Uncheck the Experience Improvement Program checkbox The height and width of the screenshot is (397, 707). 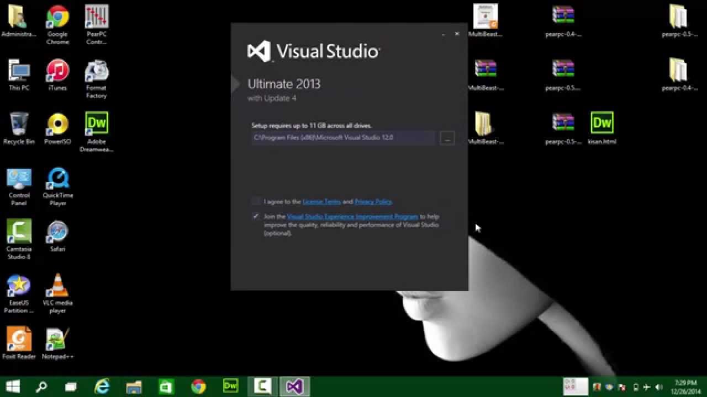(x=255, y=216)
